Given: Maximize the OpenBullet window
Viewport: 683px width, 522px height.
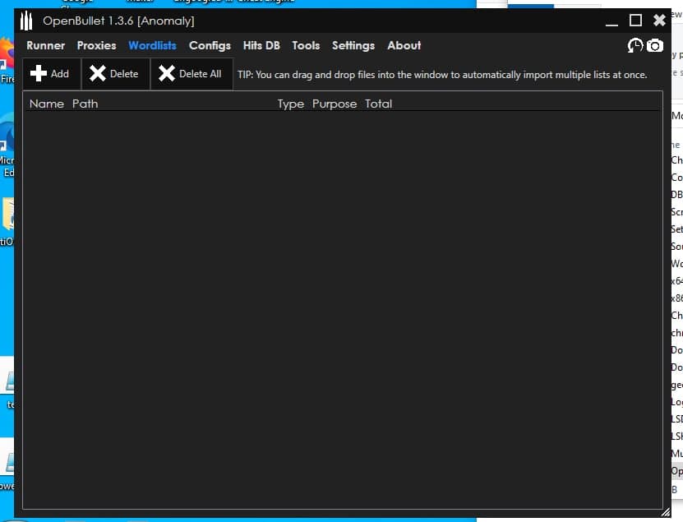Looking at the screenshot, I should [635, 21].
